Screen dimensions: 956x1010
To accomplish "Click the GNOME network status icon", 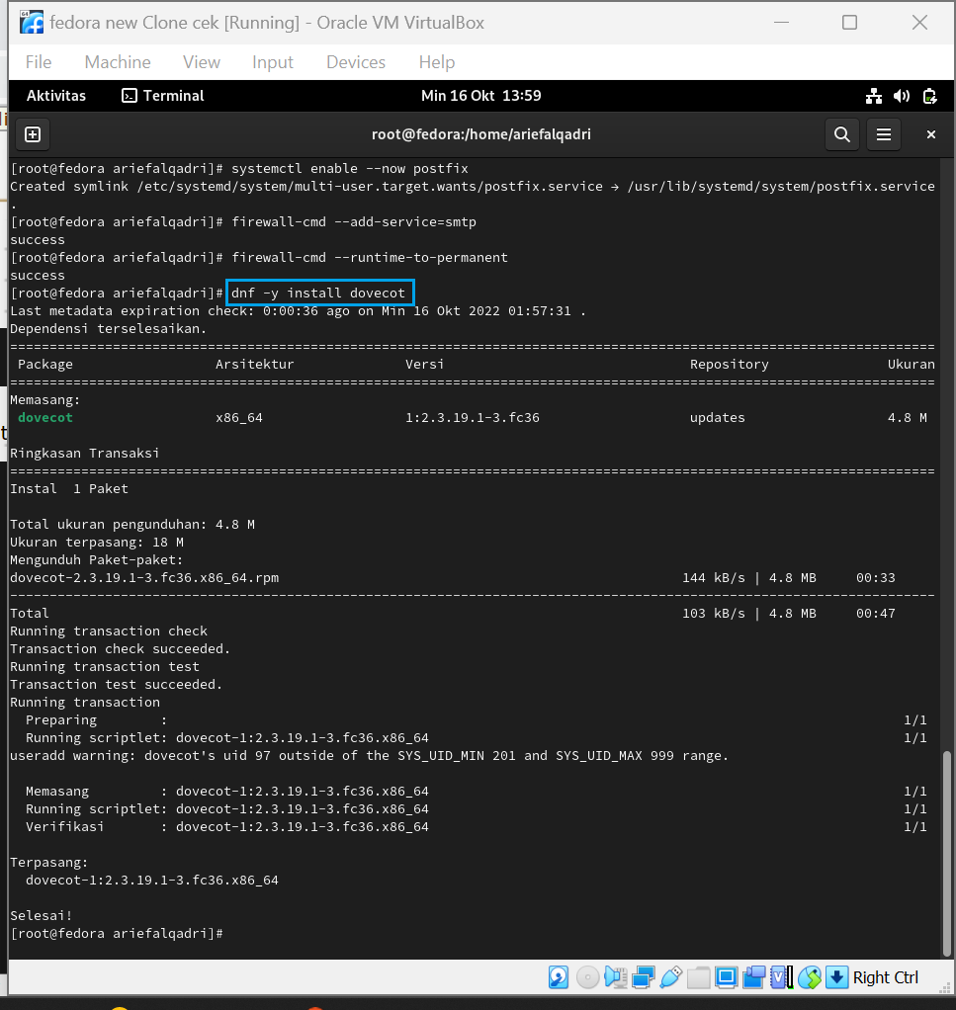I will pos(874,96).
